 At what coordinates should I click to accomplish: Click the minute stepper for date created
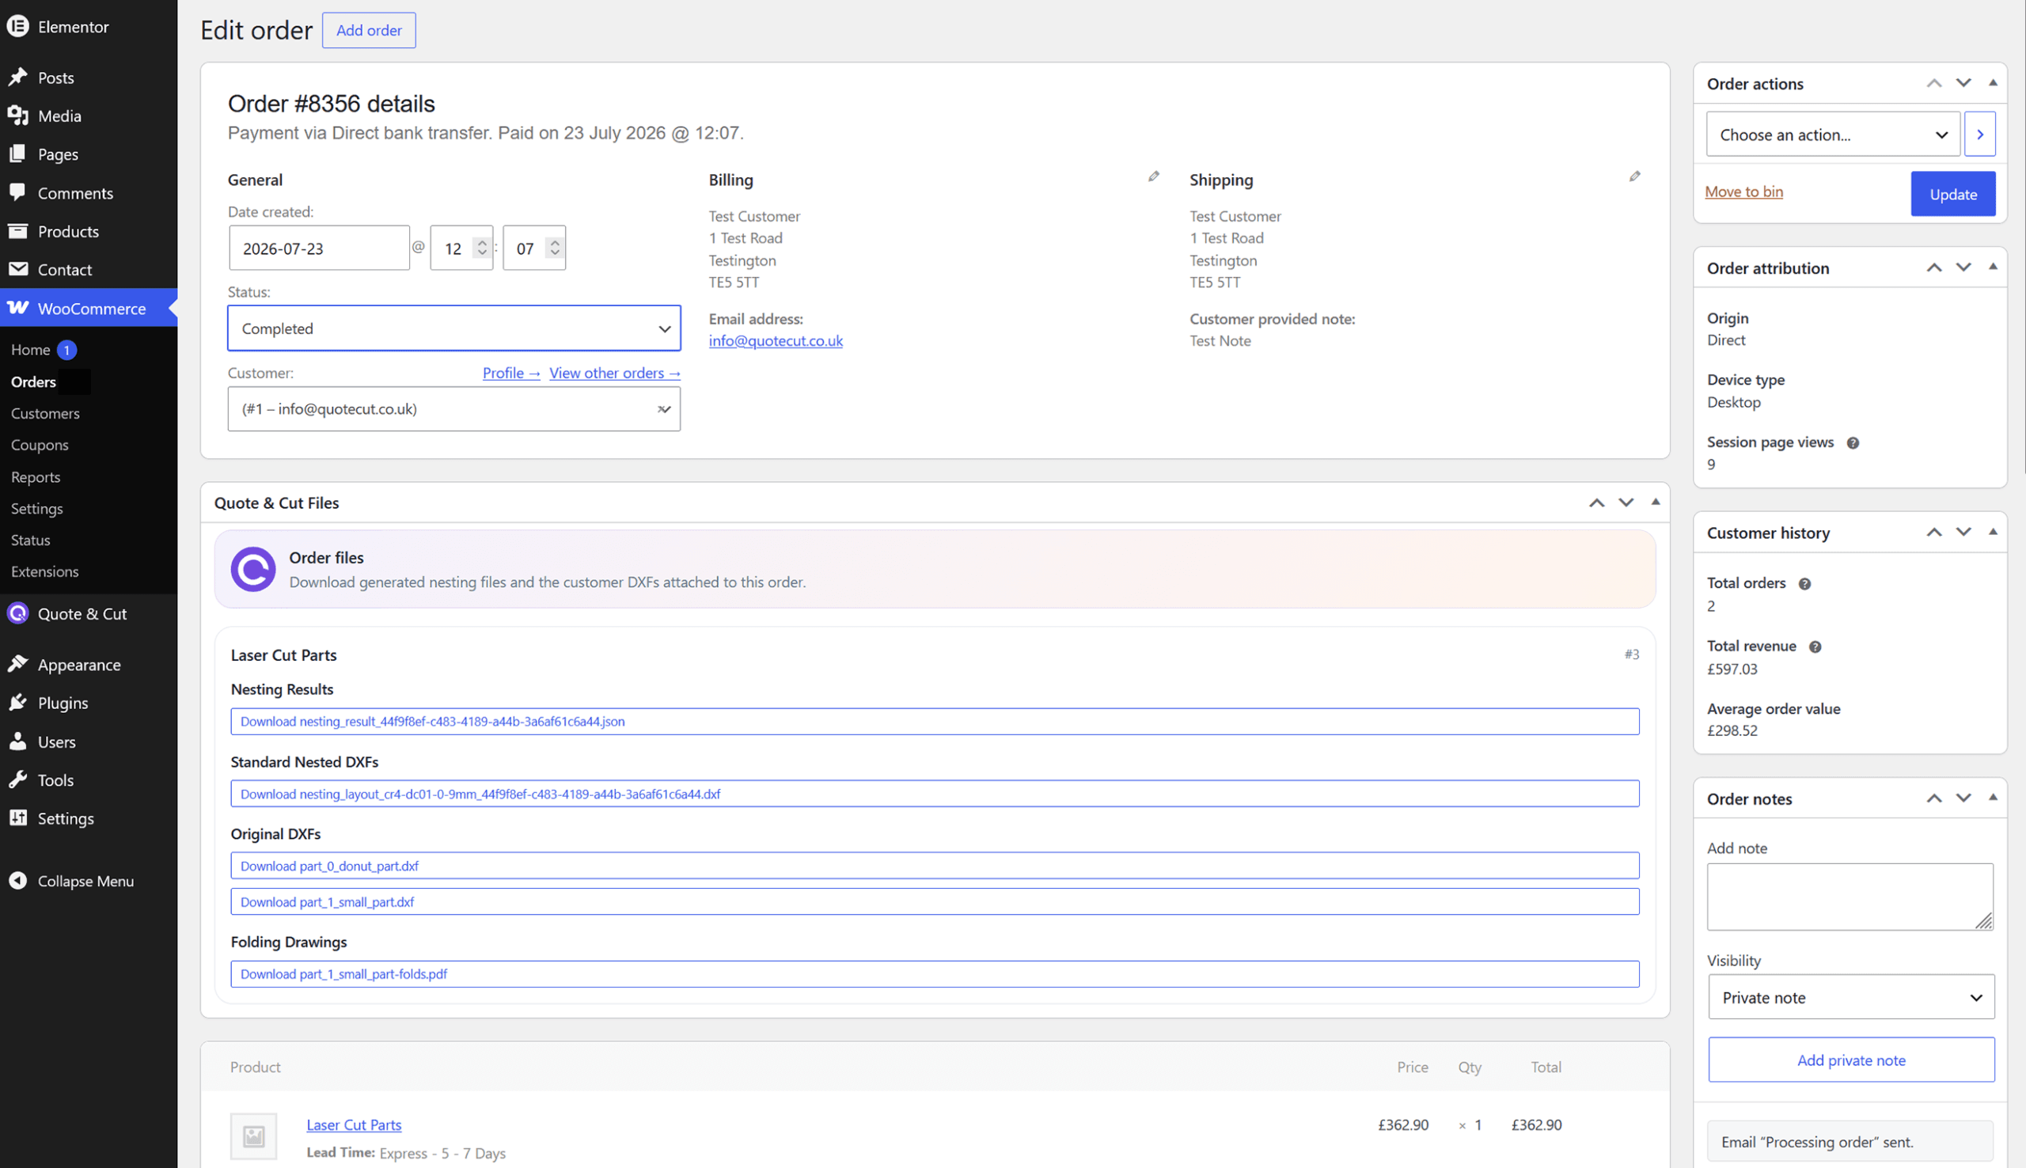(554, 248)
